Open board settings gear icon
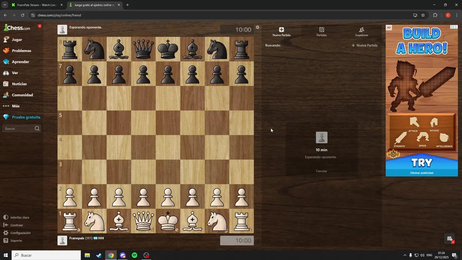 coord(257,27)
